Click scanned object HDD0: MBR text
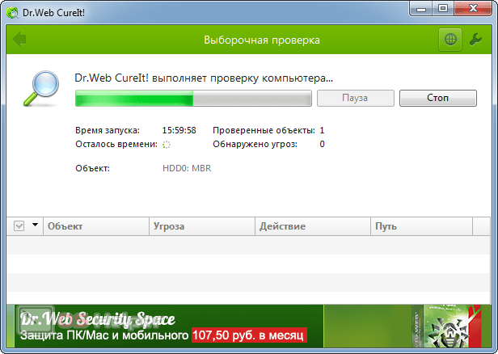 coord(187,168)
